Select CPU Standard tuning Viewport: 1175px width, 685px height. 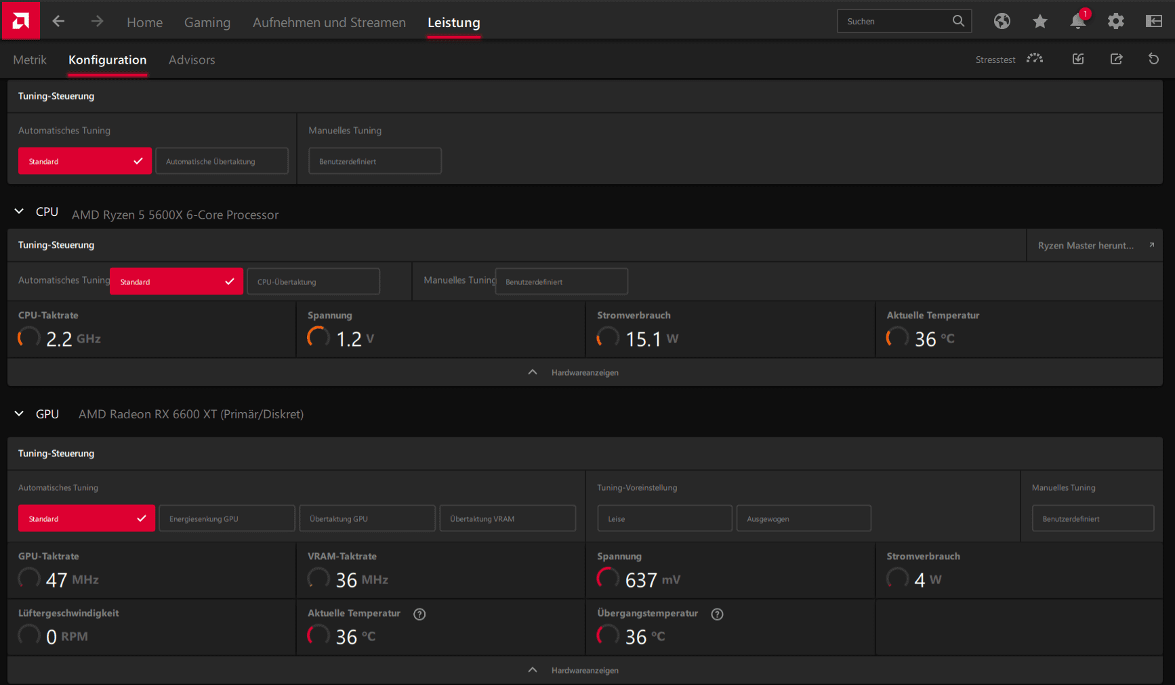point(176,282)
